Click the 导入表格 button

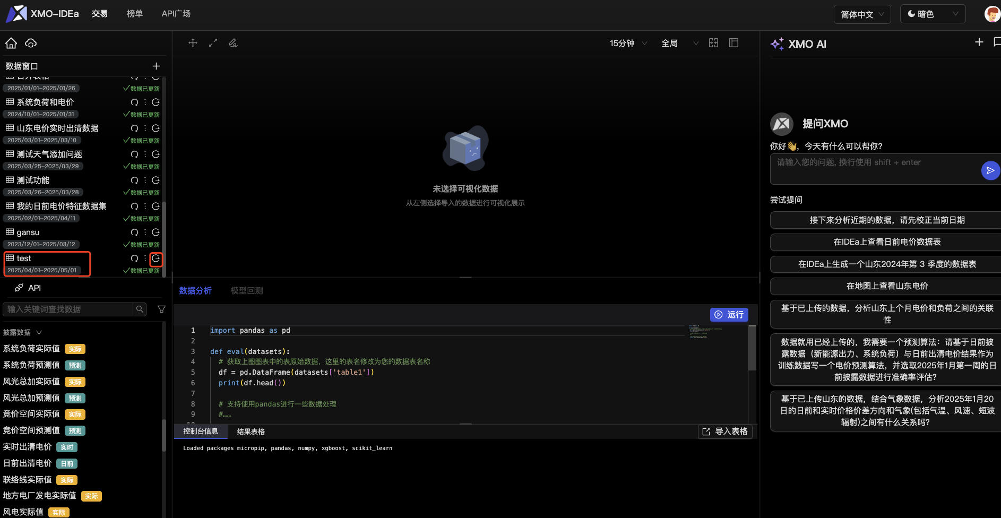[725, 431]
